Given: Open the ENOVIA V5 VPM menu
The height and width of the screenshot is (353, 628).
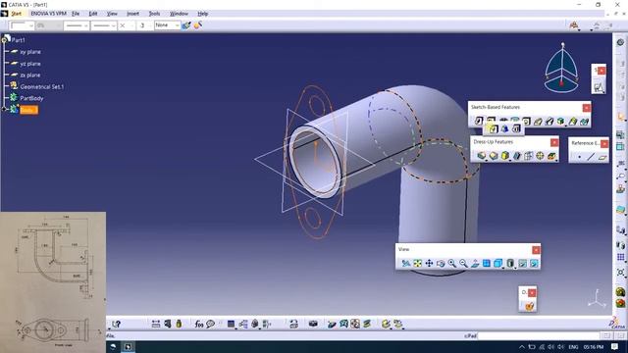Looking at the screenshot, I should (x=48, y=14).
